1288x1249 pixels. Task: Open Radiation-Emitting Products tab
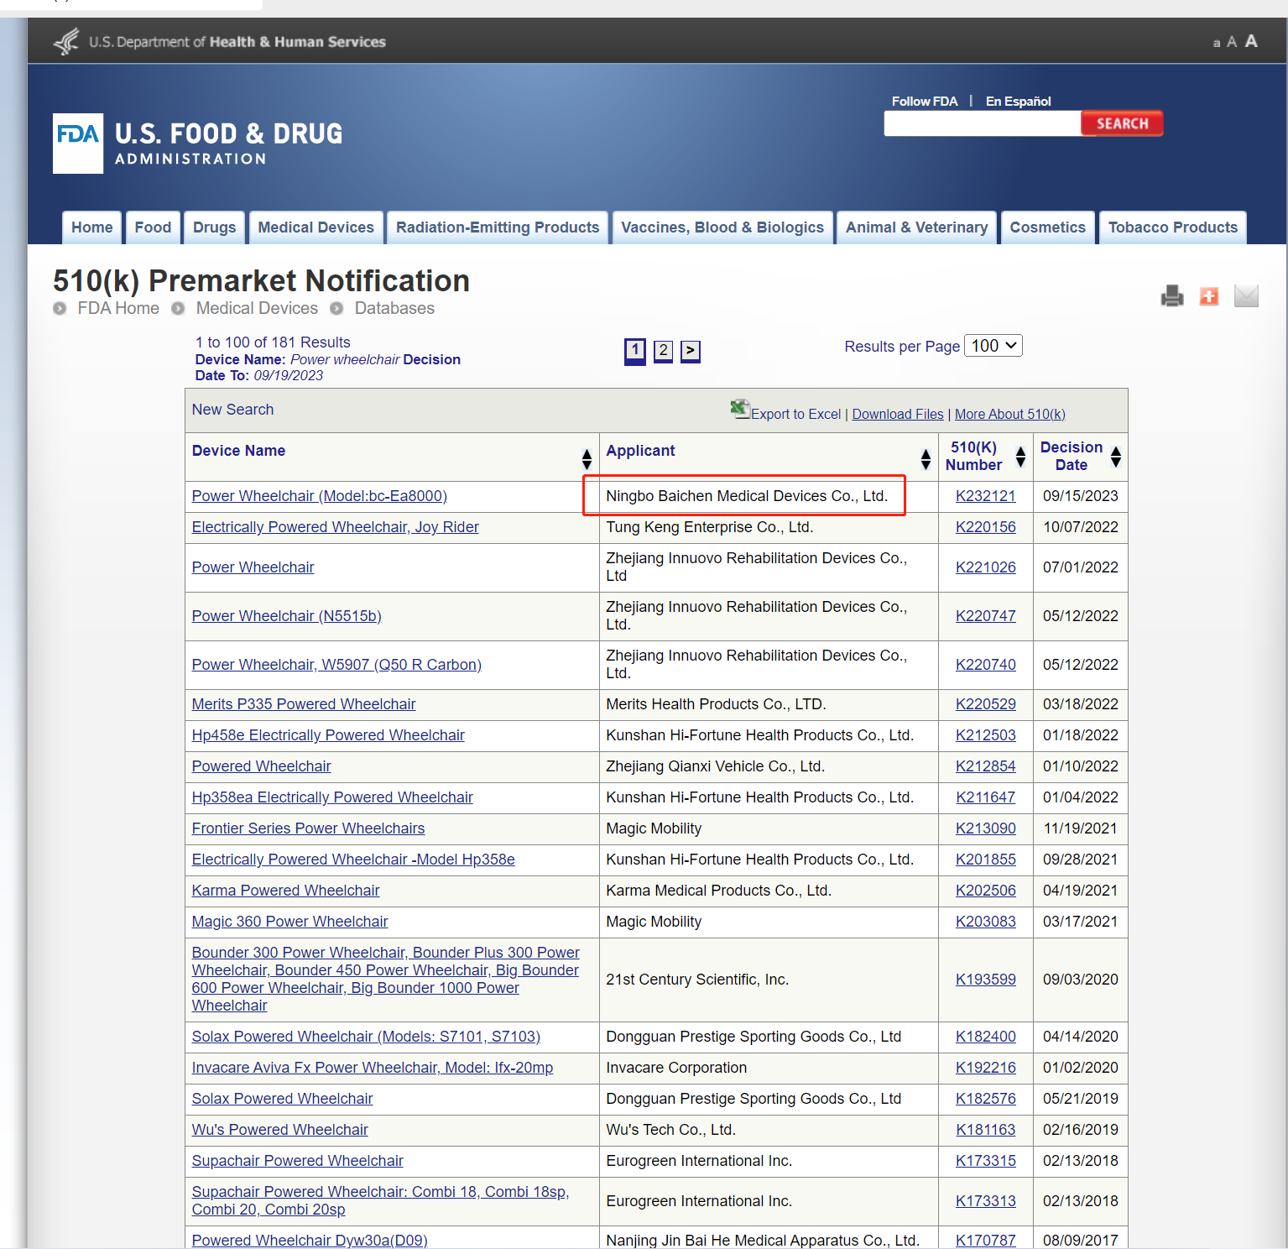click(x=498, y=227)
